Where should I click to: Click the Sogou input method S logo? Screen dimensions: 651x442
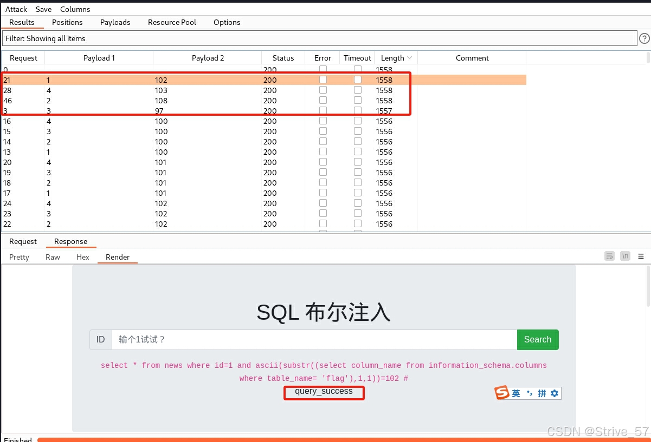[x=502, y=393]
